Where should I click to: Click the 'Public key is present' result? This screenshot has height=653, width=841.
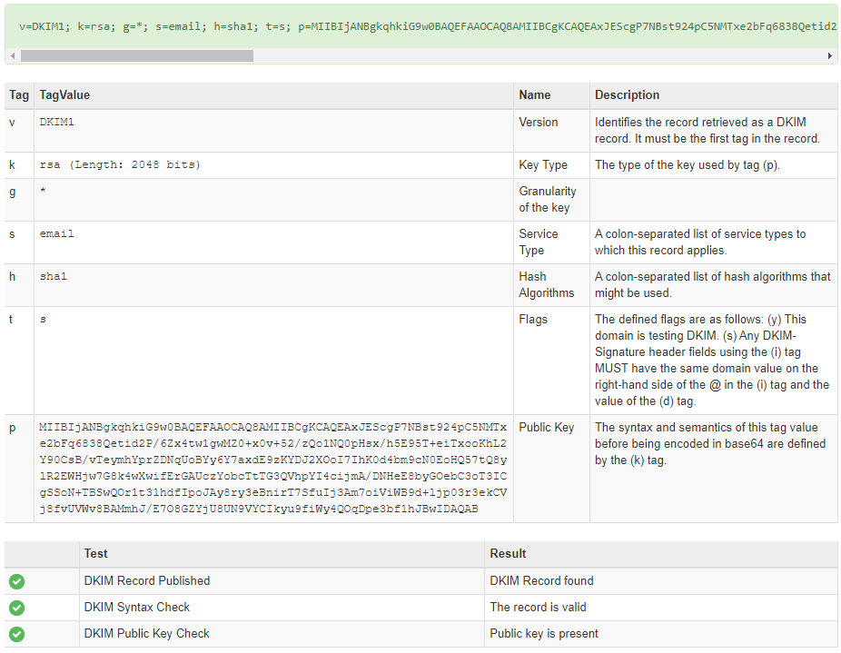[544, 634]
